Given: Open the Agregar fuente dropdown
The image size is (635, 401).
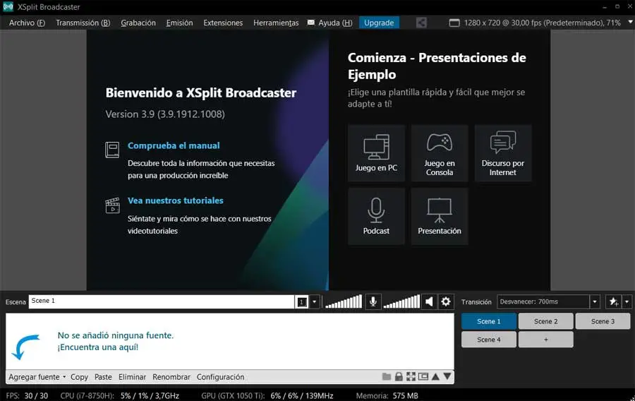Looking at the screenshot, I should [x=37, y=377].
